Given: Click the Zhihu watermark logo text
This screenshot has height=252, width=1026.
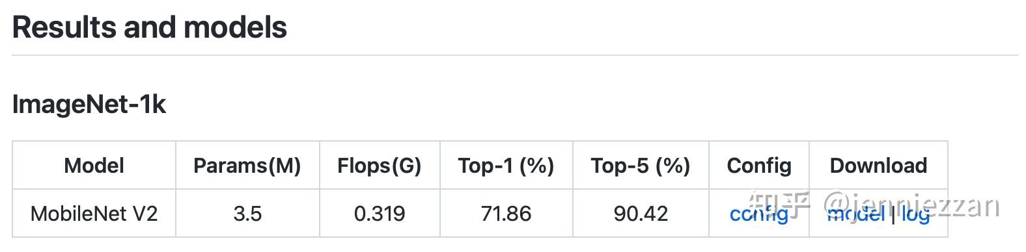Looking at the screenshot, I should pyautogui.click(x=779, y=205).
